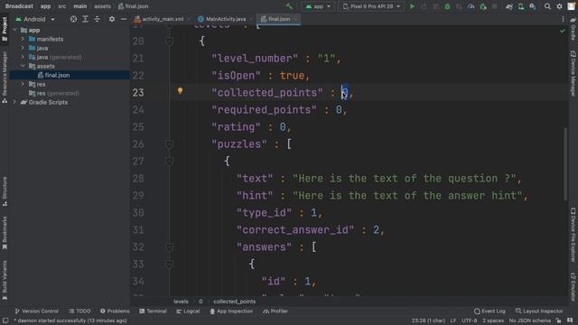The width and height of the screenshot is (578, 325).
Task: Open the Event Log
Action: click(489, 311)
